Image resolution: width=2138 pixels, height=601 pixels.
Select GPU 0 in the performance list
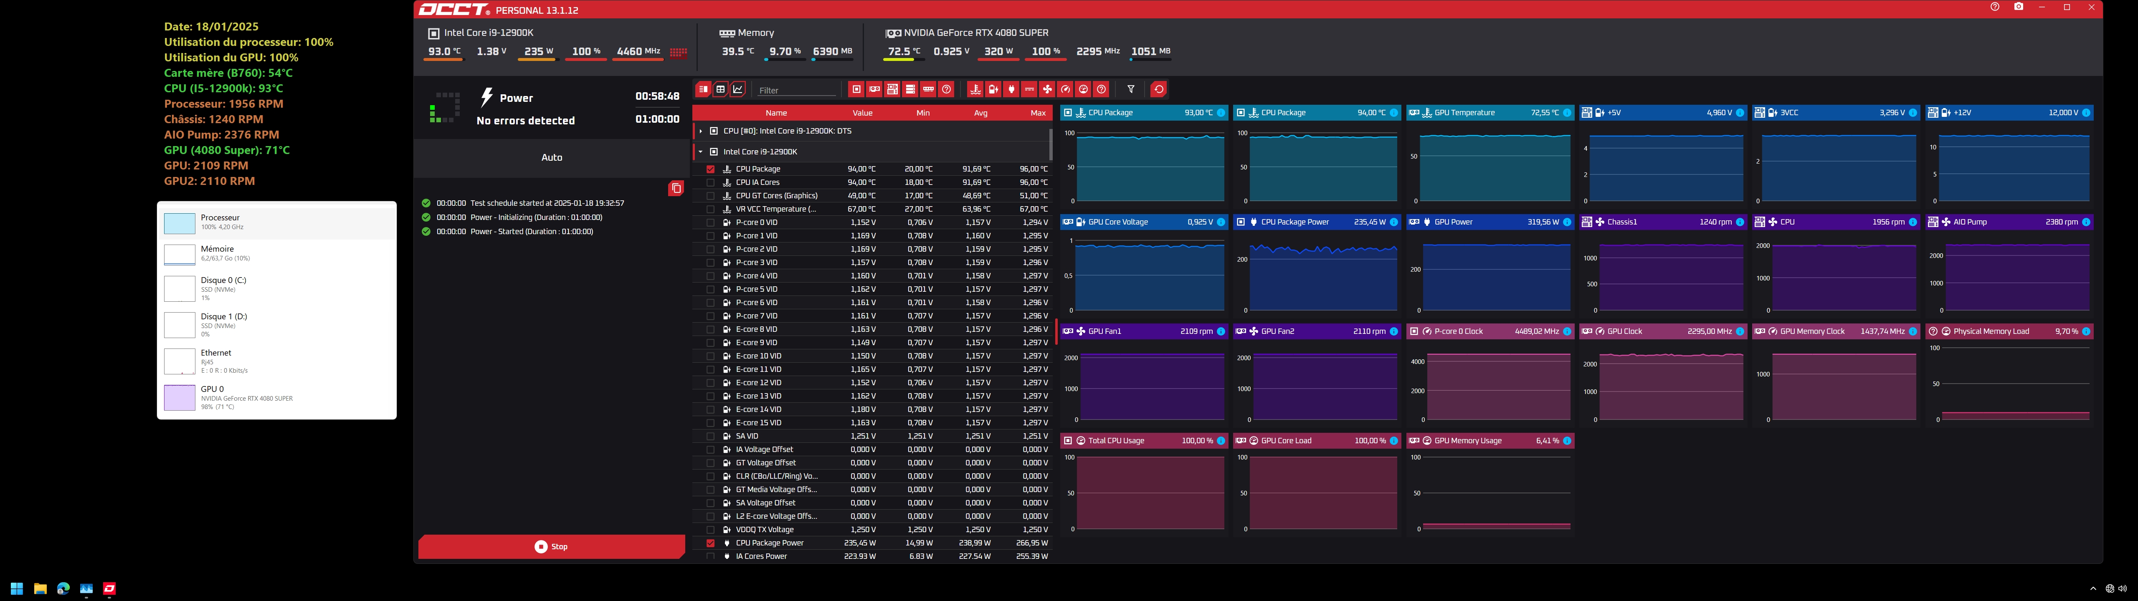click(276, 398)
